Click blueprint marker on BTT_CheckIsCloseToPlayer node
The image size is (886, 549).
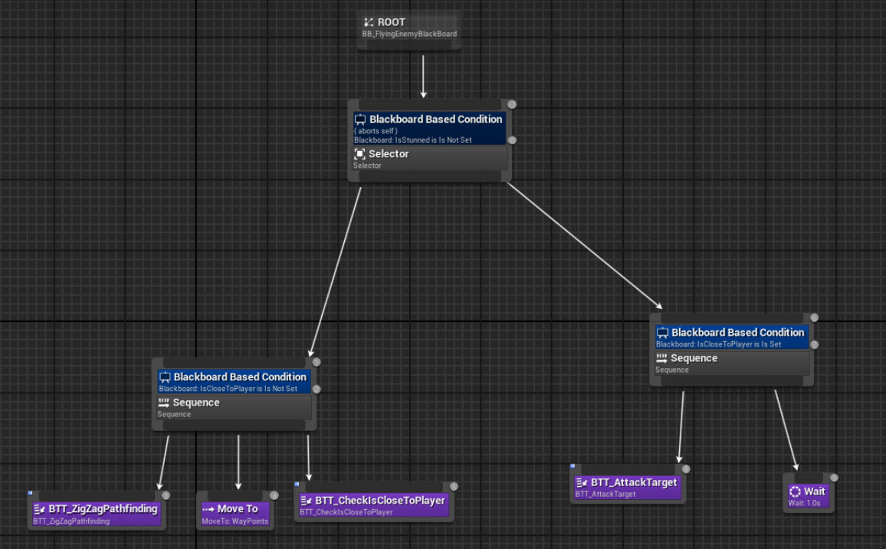pyautogui.click(x=297, y=484)
